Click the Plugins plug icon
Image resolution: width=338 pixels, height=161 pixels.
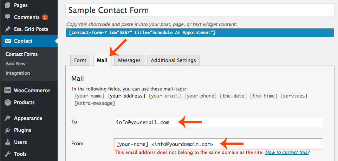point(8,130)
